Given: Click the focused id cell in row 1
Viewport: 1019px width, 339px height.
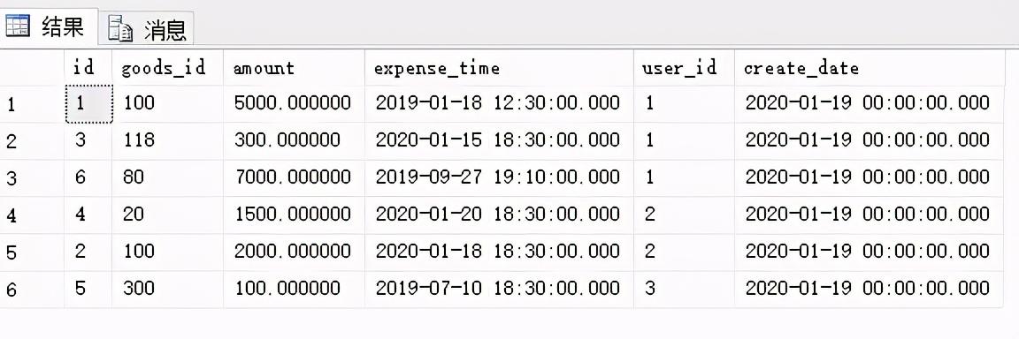Looking at the screenshot, I should 89,103.
